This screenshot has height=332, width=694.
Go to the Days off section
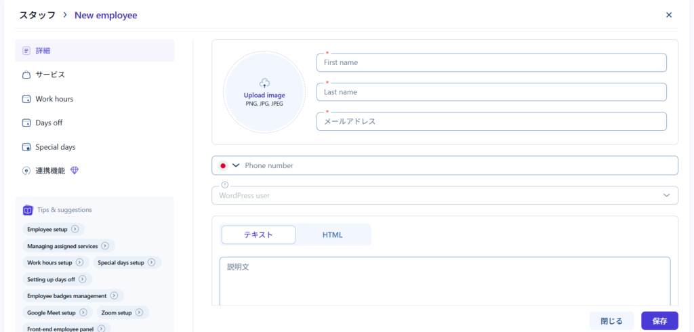[49, 123]
